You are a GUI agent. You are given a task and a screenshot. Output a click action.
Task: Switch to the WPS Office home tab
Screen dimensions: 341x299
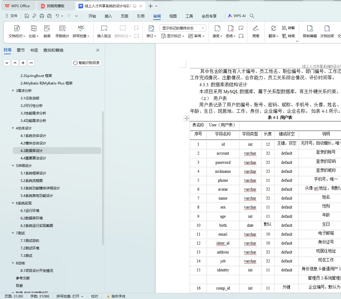click(x=18, y=6)
